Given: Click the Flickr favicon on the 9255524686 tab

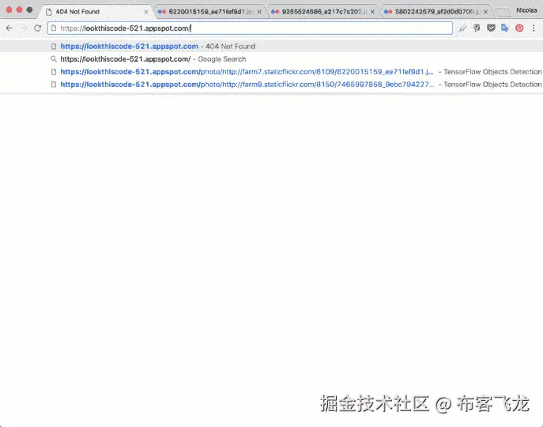Looking at the screenshot, I should [x=275, y=12].
